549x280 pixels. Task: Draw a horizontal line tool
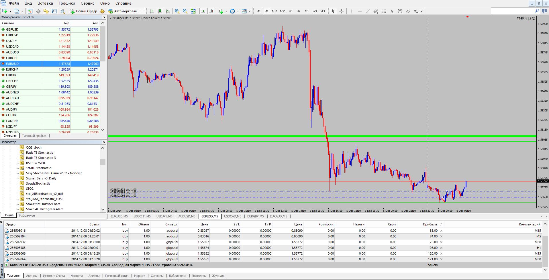[x=360, y=11]
